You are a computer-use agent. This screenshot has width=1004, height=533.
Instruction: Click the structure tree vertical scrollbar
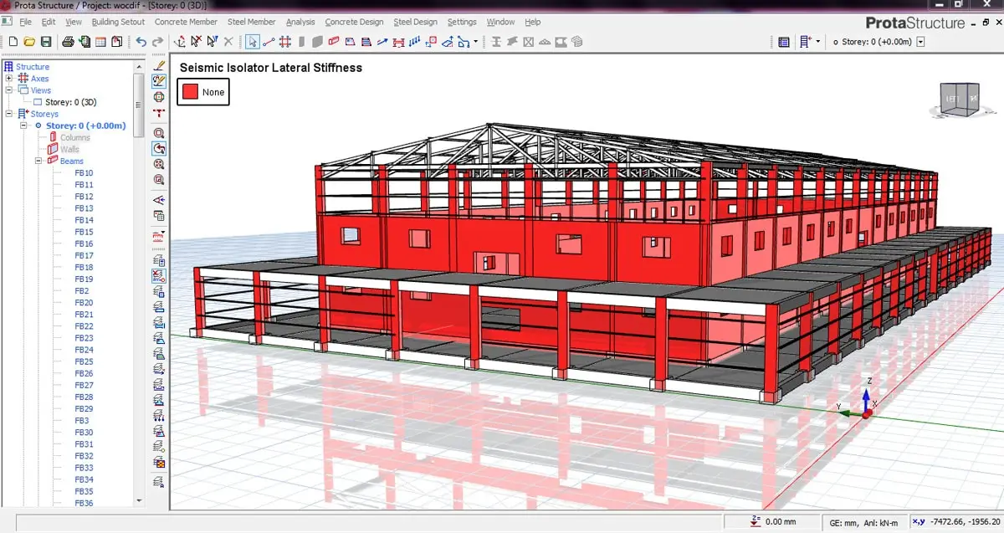point(139,251)
